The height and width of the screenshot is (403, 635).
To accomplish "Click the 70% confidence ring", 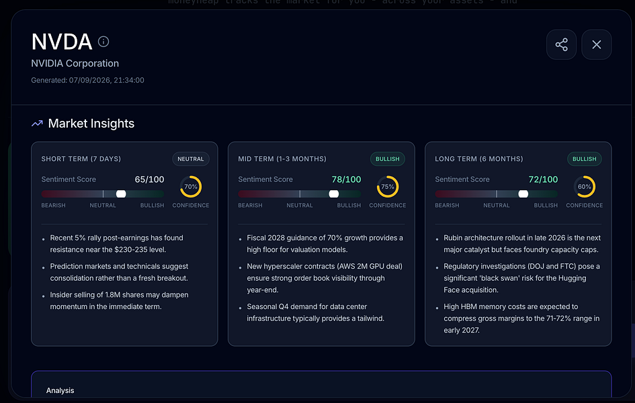I will (x=191, y=187).
